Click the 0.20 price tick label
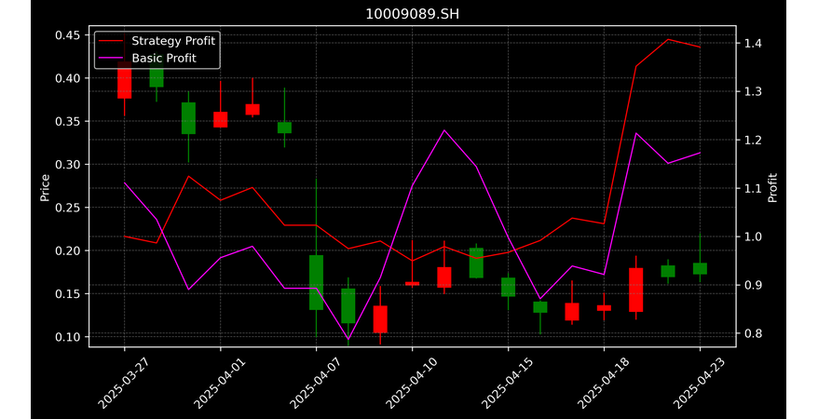 pos(68,250)
